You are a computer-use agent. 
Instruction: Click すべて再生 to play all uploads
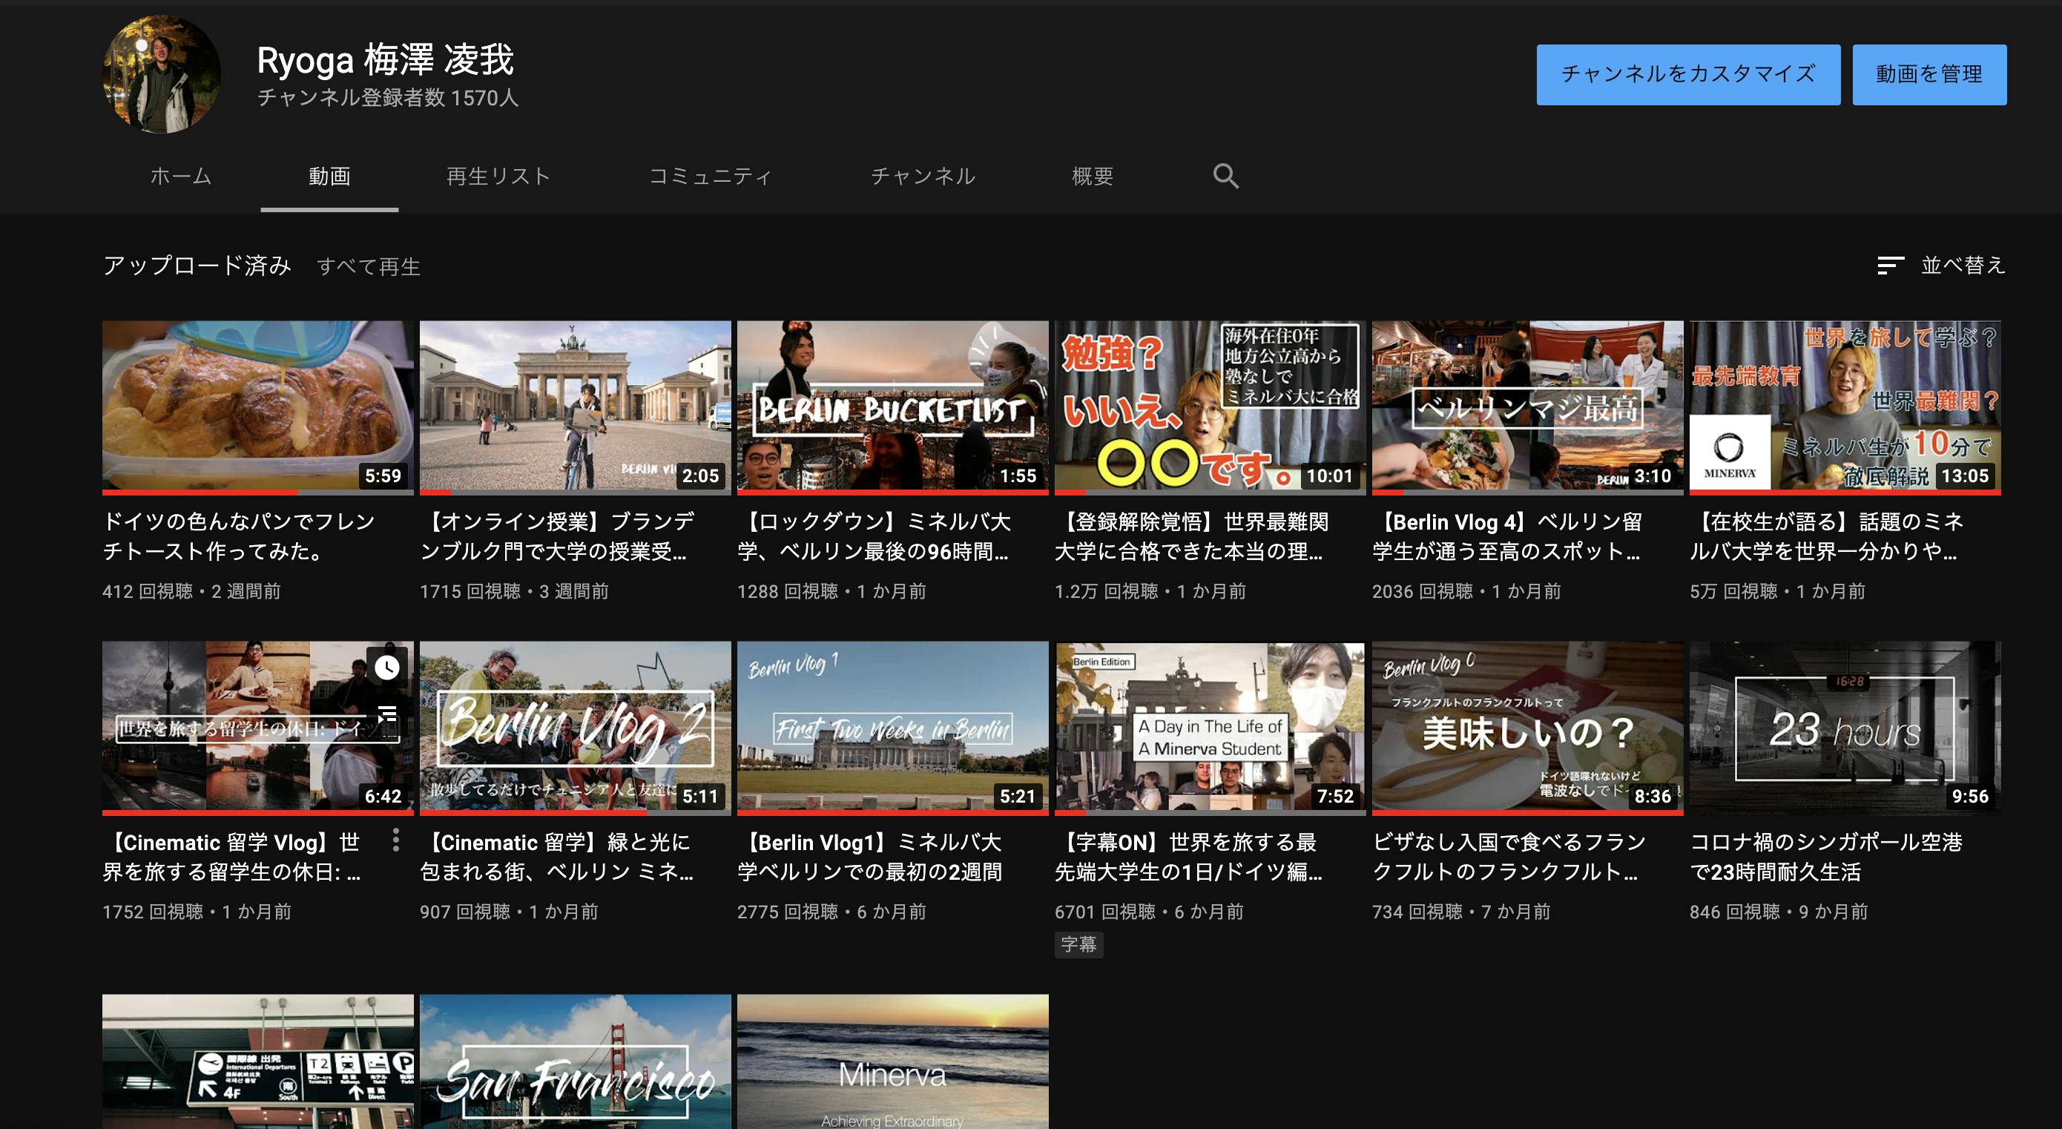click(x=368, y=266)
